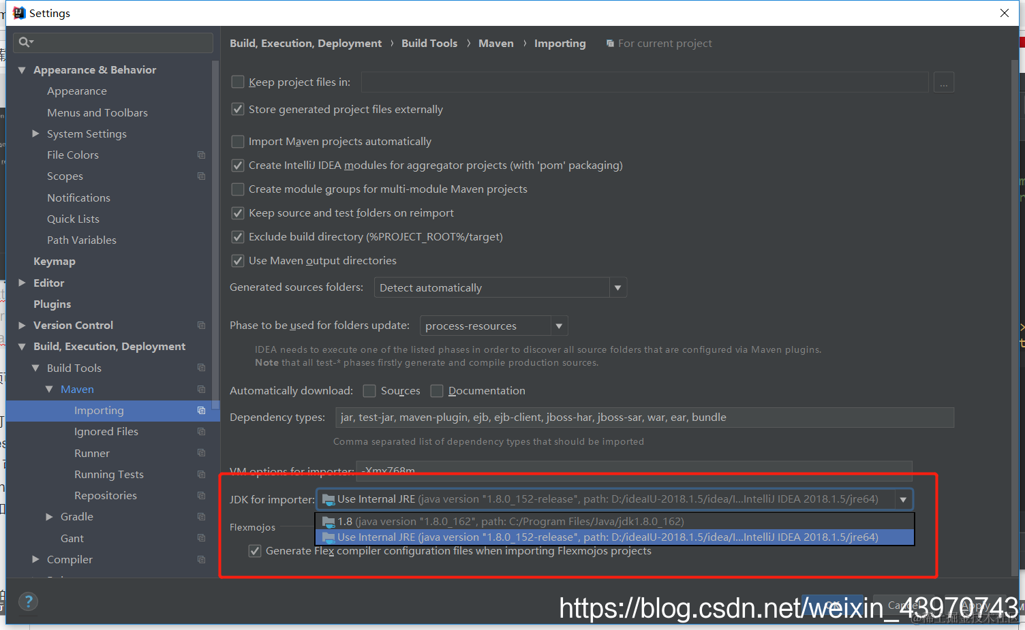Select Use Internal JRE option in list
Viewport: 1025px width, 630px height.
[614, 537]
